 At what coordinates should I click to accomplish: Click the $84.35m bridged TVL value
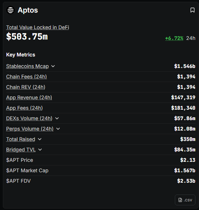185,150
